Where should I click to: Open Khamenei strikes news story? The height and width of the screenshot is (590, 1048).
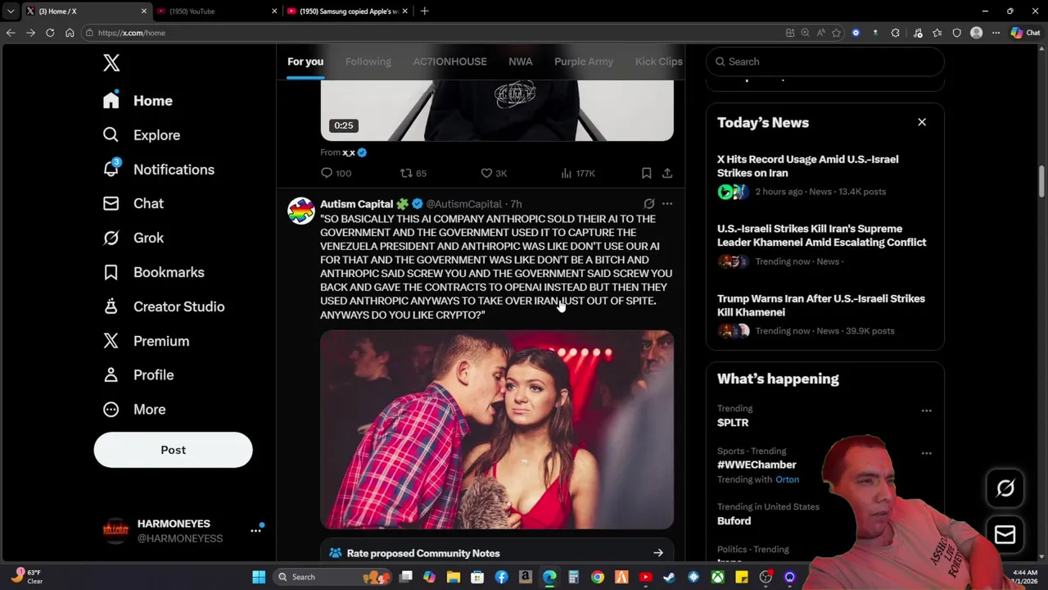tap(824, 245)
